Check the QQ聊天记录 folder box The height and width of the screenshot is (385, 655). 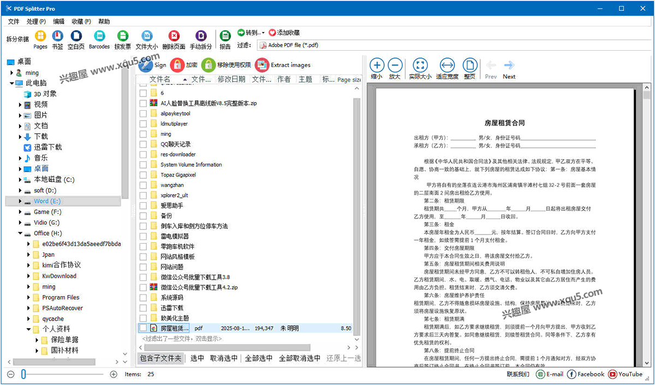click(x=143, y=144)
